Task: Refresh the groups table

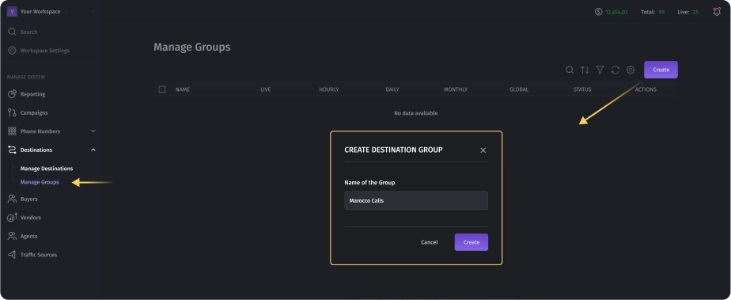Action: pos(615,70)
